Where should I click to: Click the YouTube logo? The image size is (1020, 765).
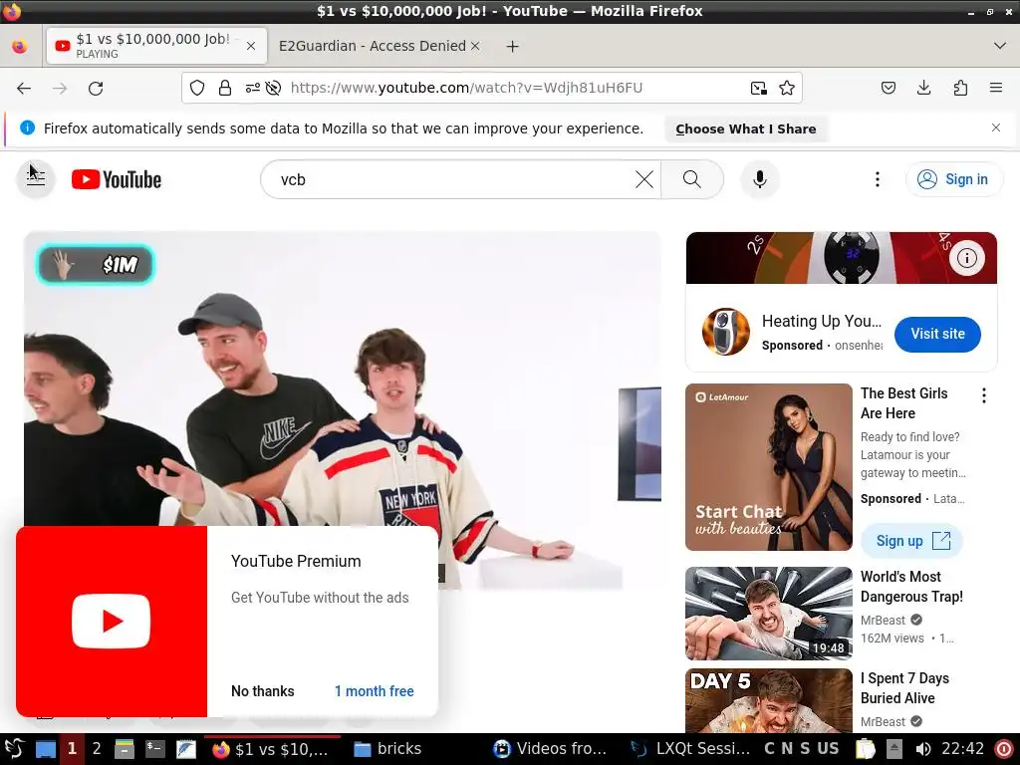[x=117, y=179]
